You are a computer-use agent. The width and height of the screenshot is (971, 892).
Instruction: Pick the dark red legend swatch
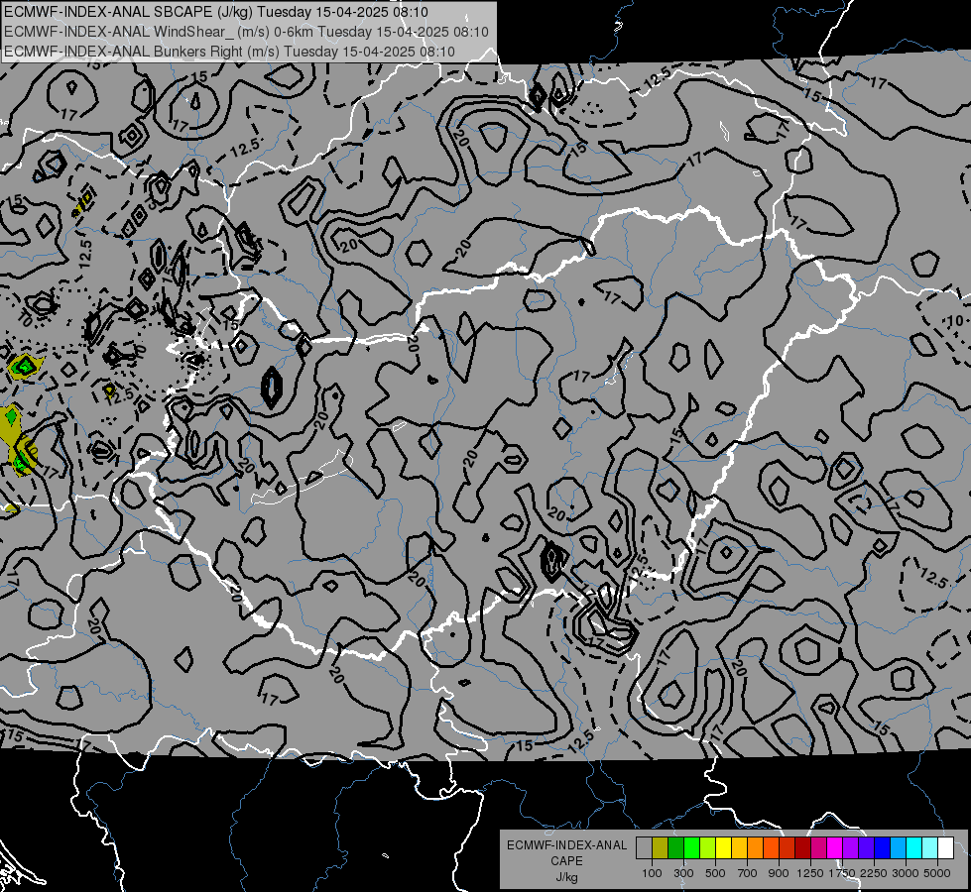point(802,847)
